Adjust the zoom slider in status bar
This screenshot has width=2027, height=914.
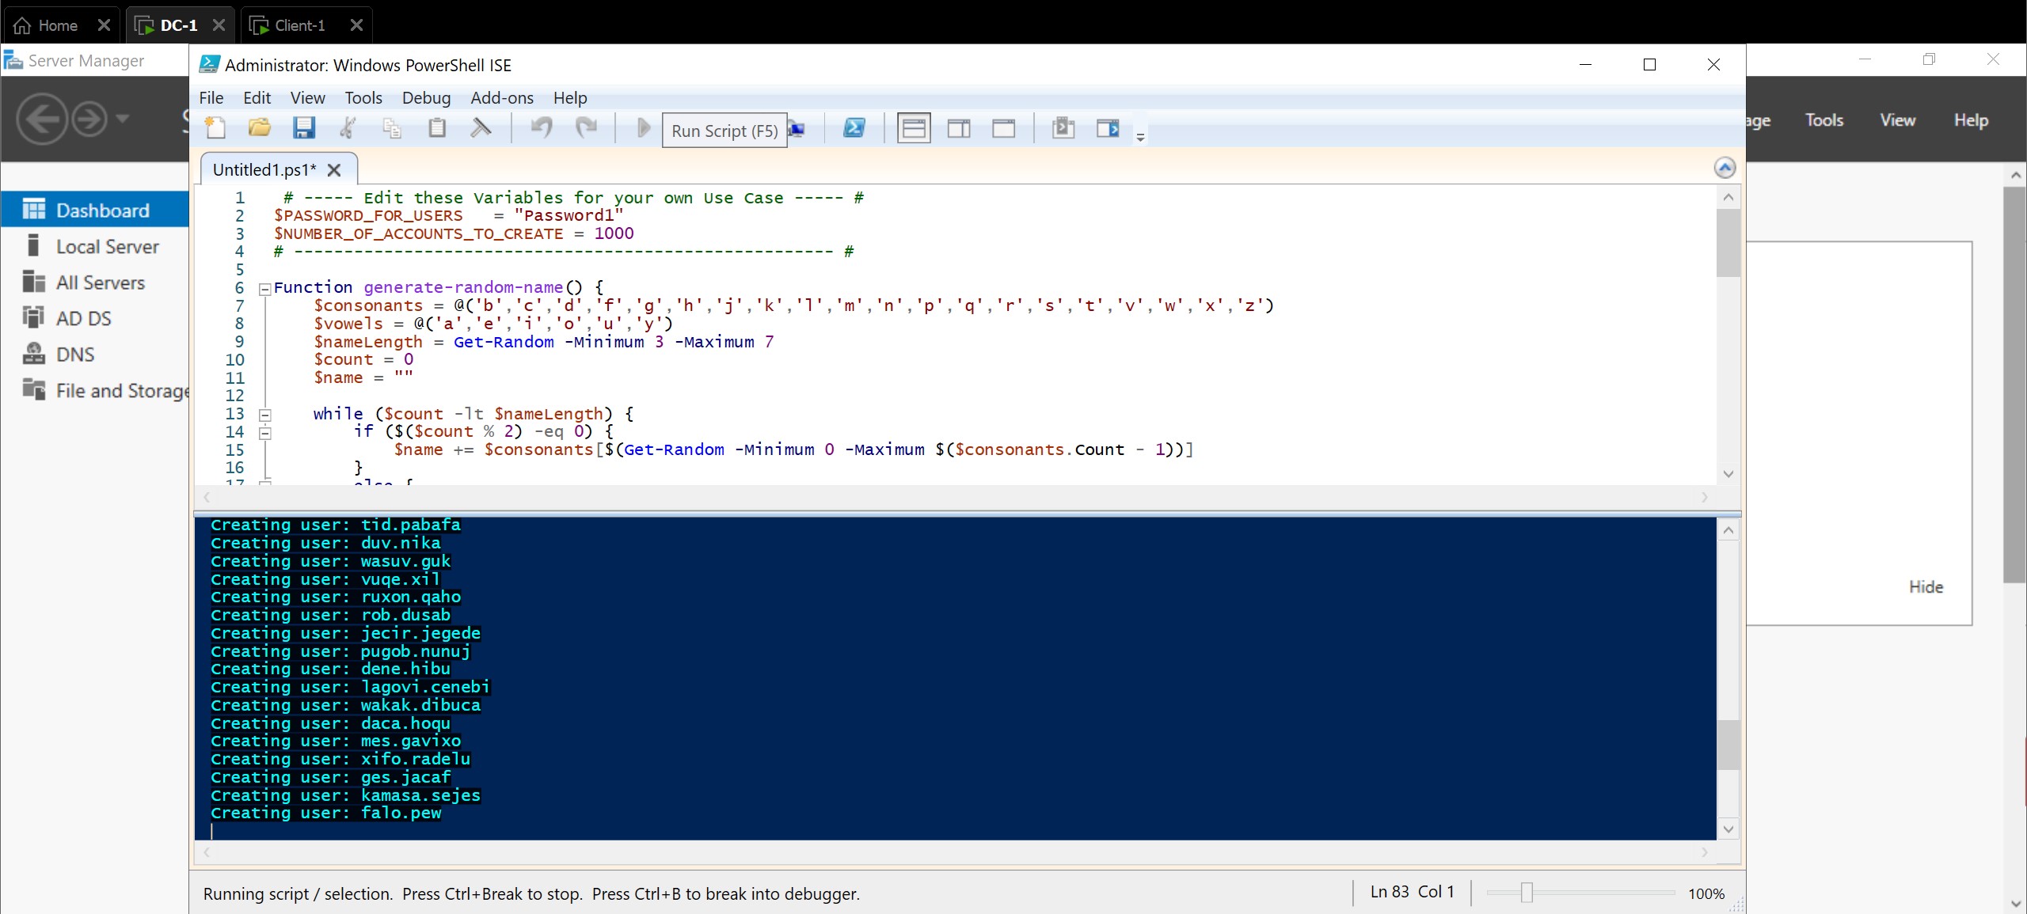coord(1527,893)
